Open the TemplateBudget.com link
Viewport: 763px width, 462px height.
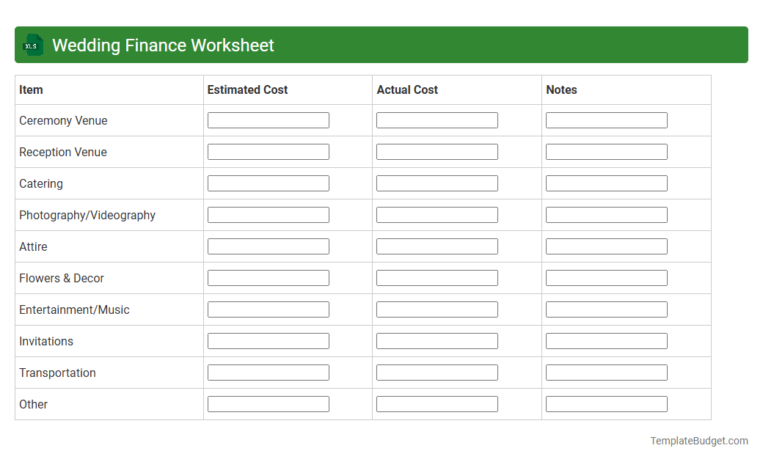click(x=698, y=441)
